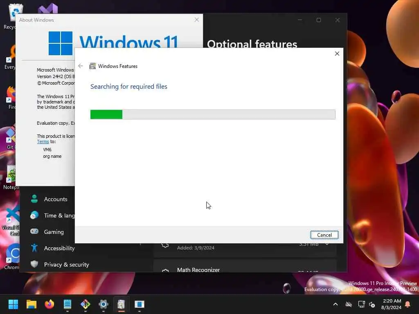Image resolution: width=419 pixels, height=314 pixels.
Task: Click the Time & language globe clock icon
Action: pyautogui.click(x=34, y=215)
